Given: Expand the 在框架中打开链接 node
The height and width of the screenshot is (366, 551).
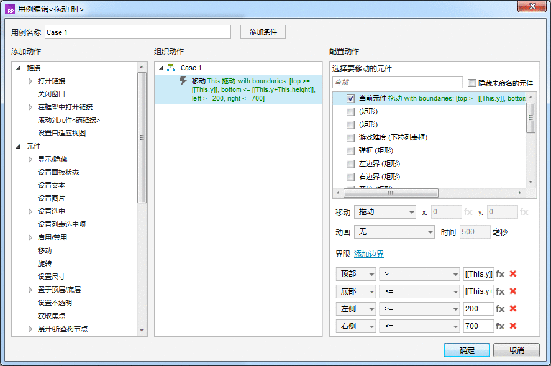Looking at the screenshot, I should click(x=30, y=107).
